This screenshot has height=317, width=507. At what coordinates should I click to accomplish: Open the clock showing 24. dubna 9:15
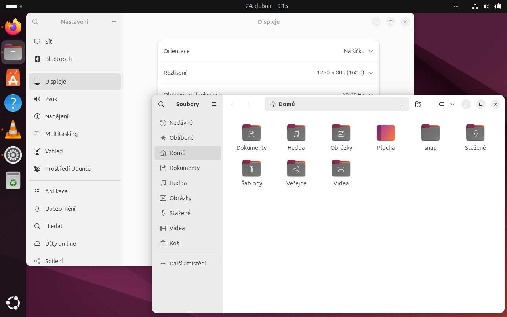(267, 6)
